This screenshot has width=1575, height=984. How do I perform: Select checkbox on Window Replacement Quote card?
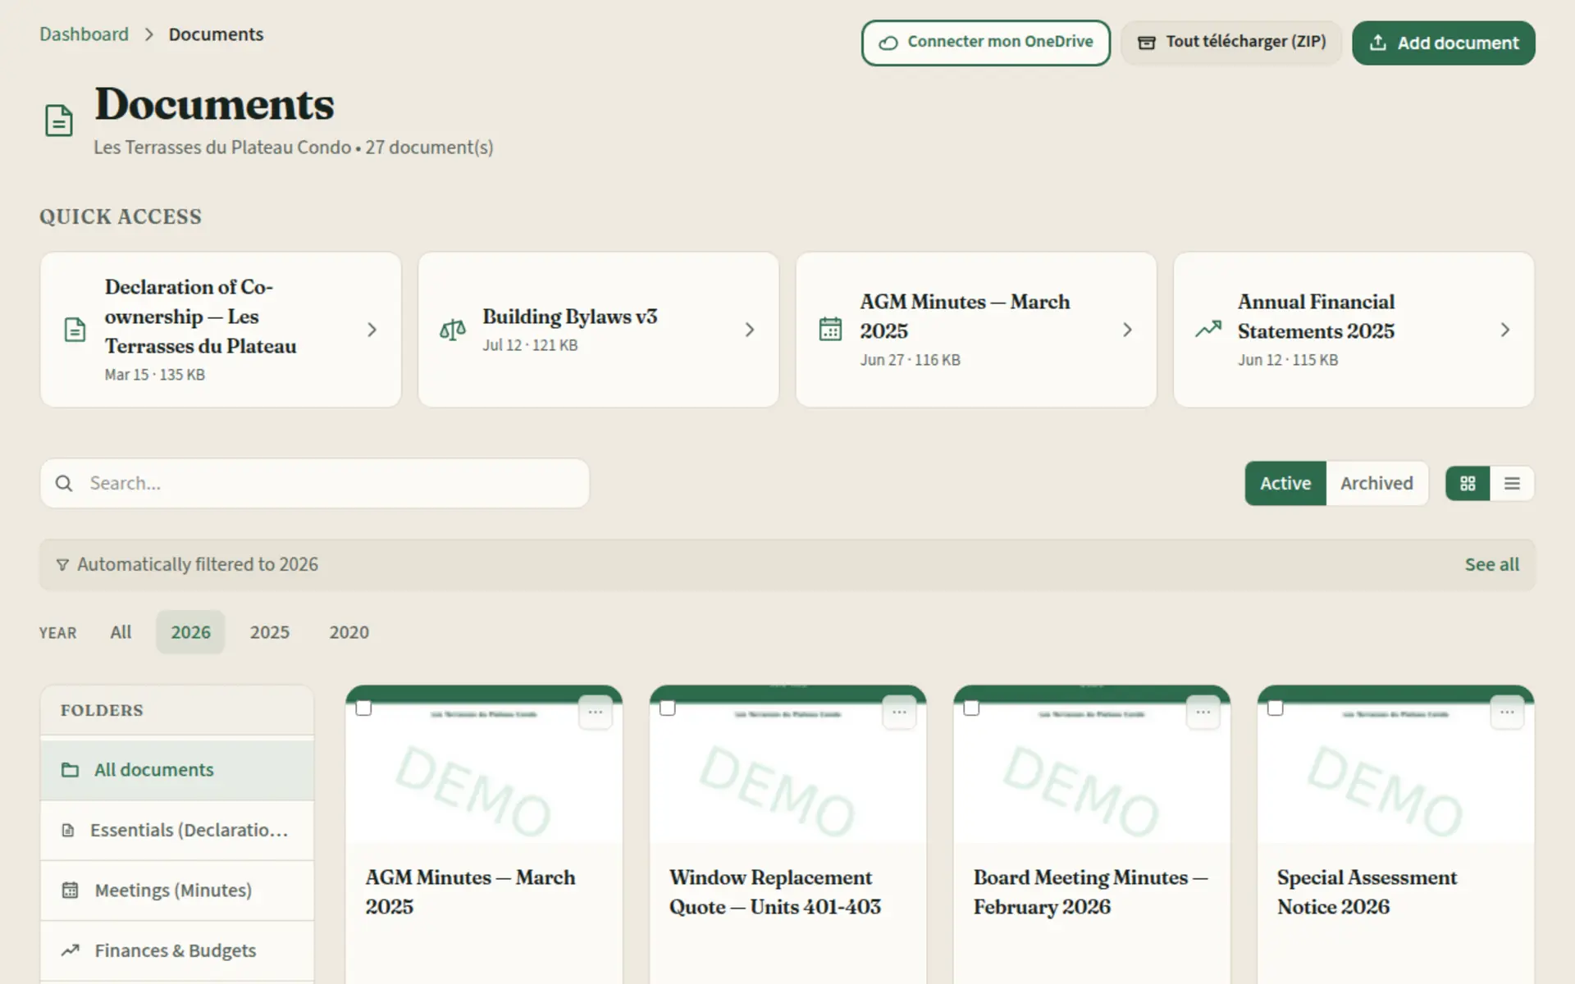(668, 708)
